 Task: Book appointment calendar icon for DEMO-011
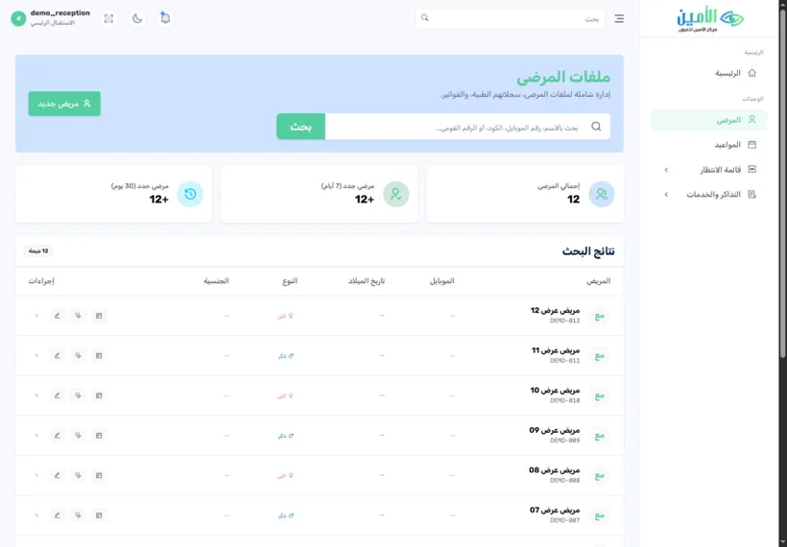pos(99,355)
